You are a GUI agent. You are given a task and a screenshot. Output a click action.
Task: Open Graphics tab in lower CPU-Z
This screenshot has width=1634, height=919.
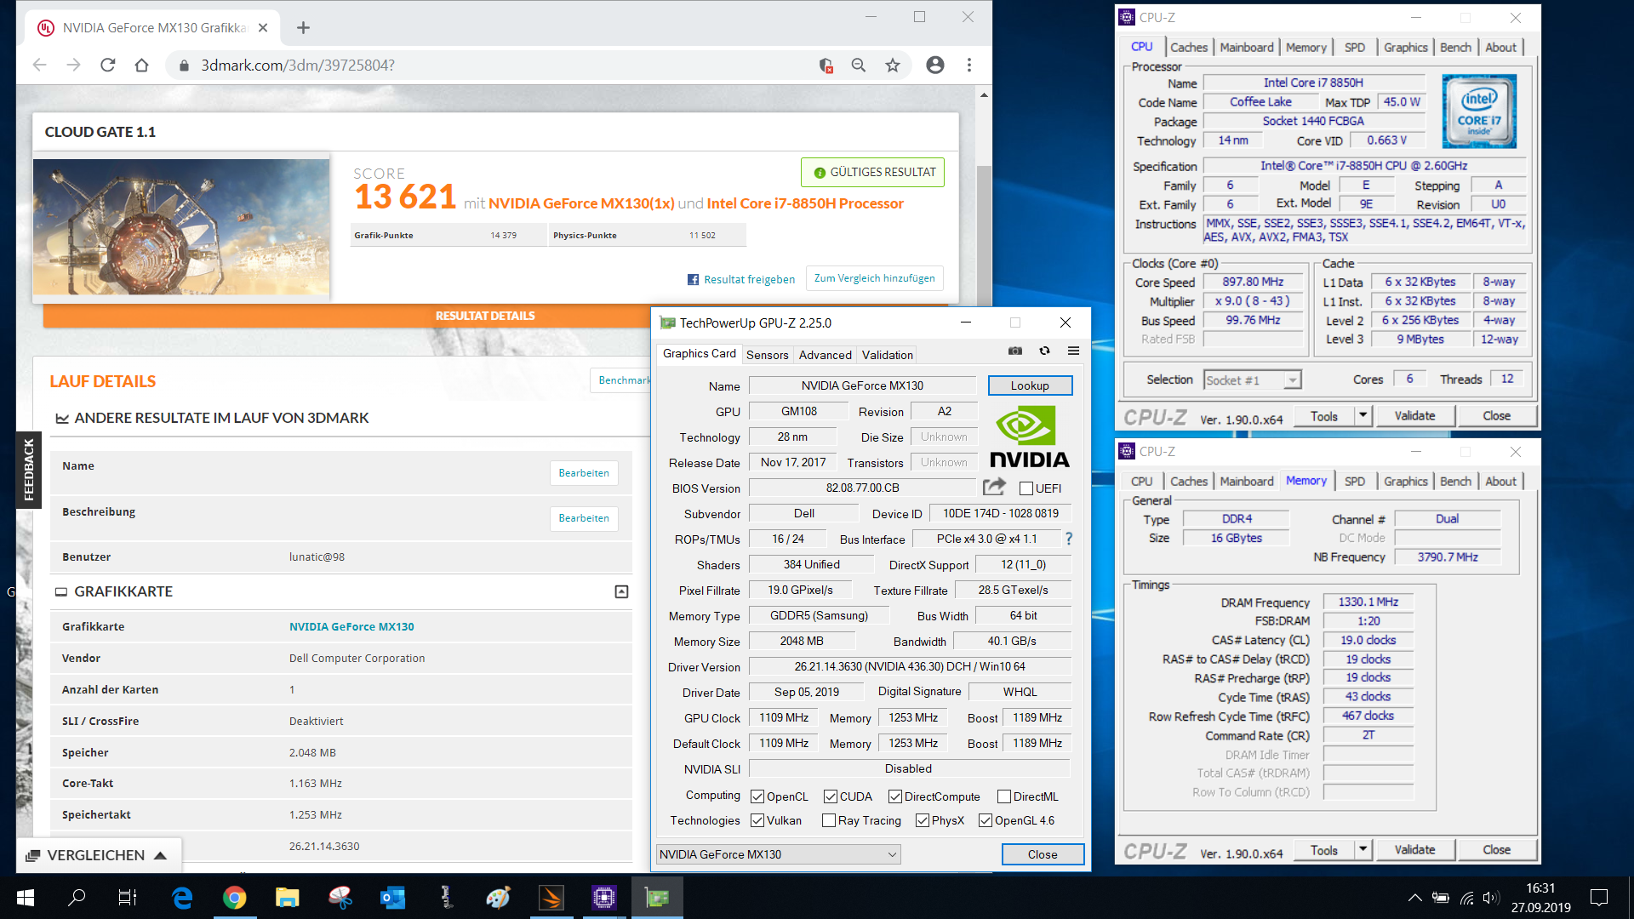pos(1405,482)
